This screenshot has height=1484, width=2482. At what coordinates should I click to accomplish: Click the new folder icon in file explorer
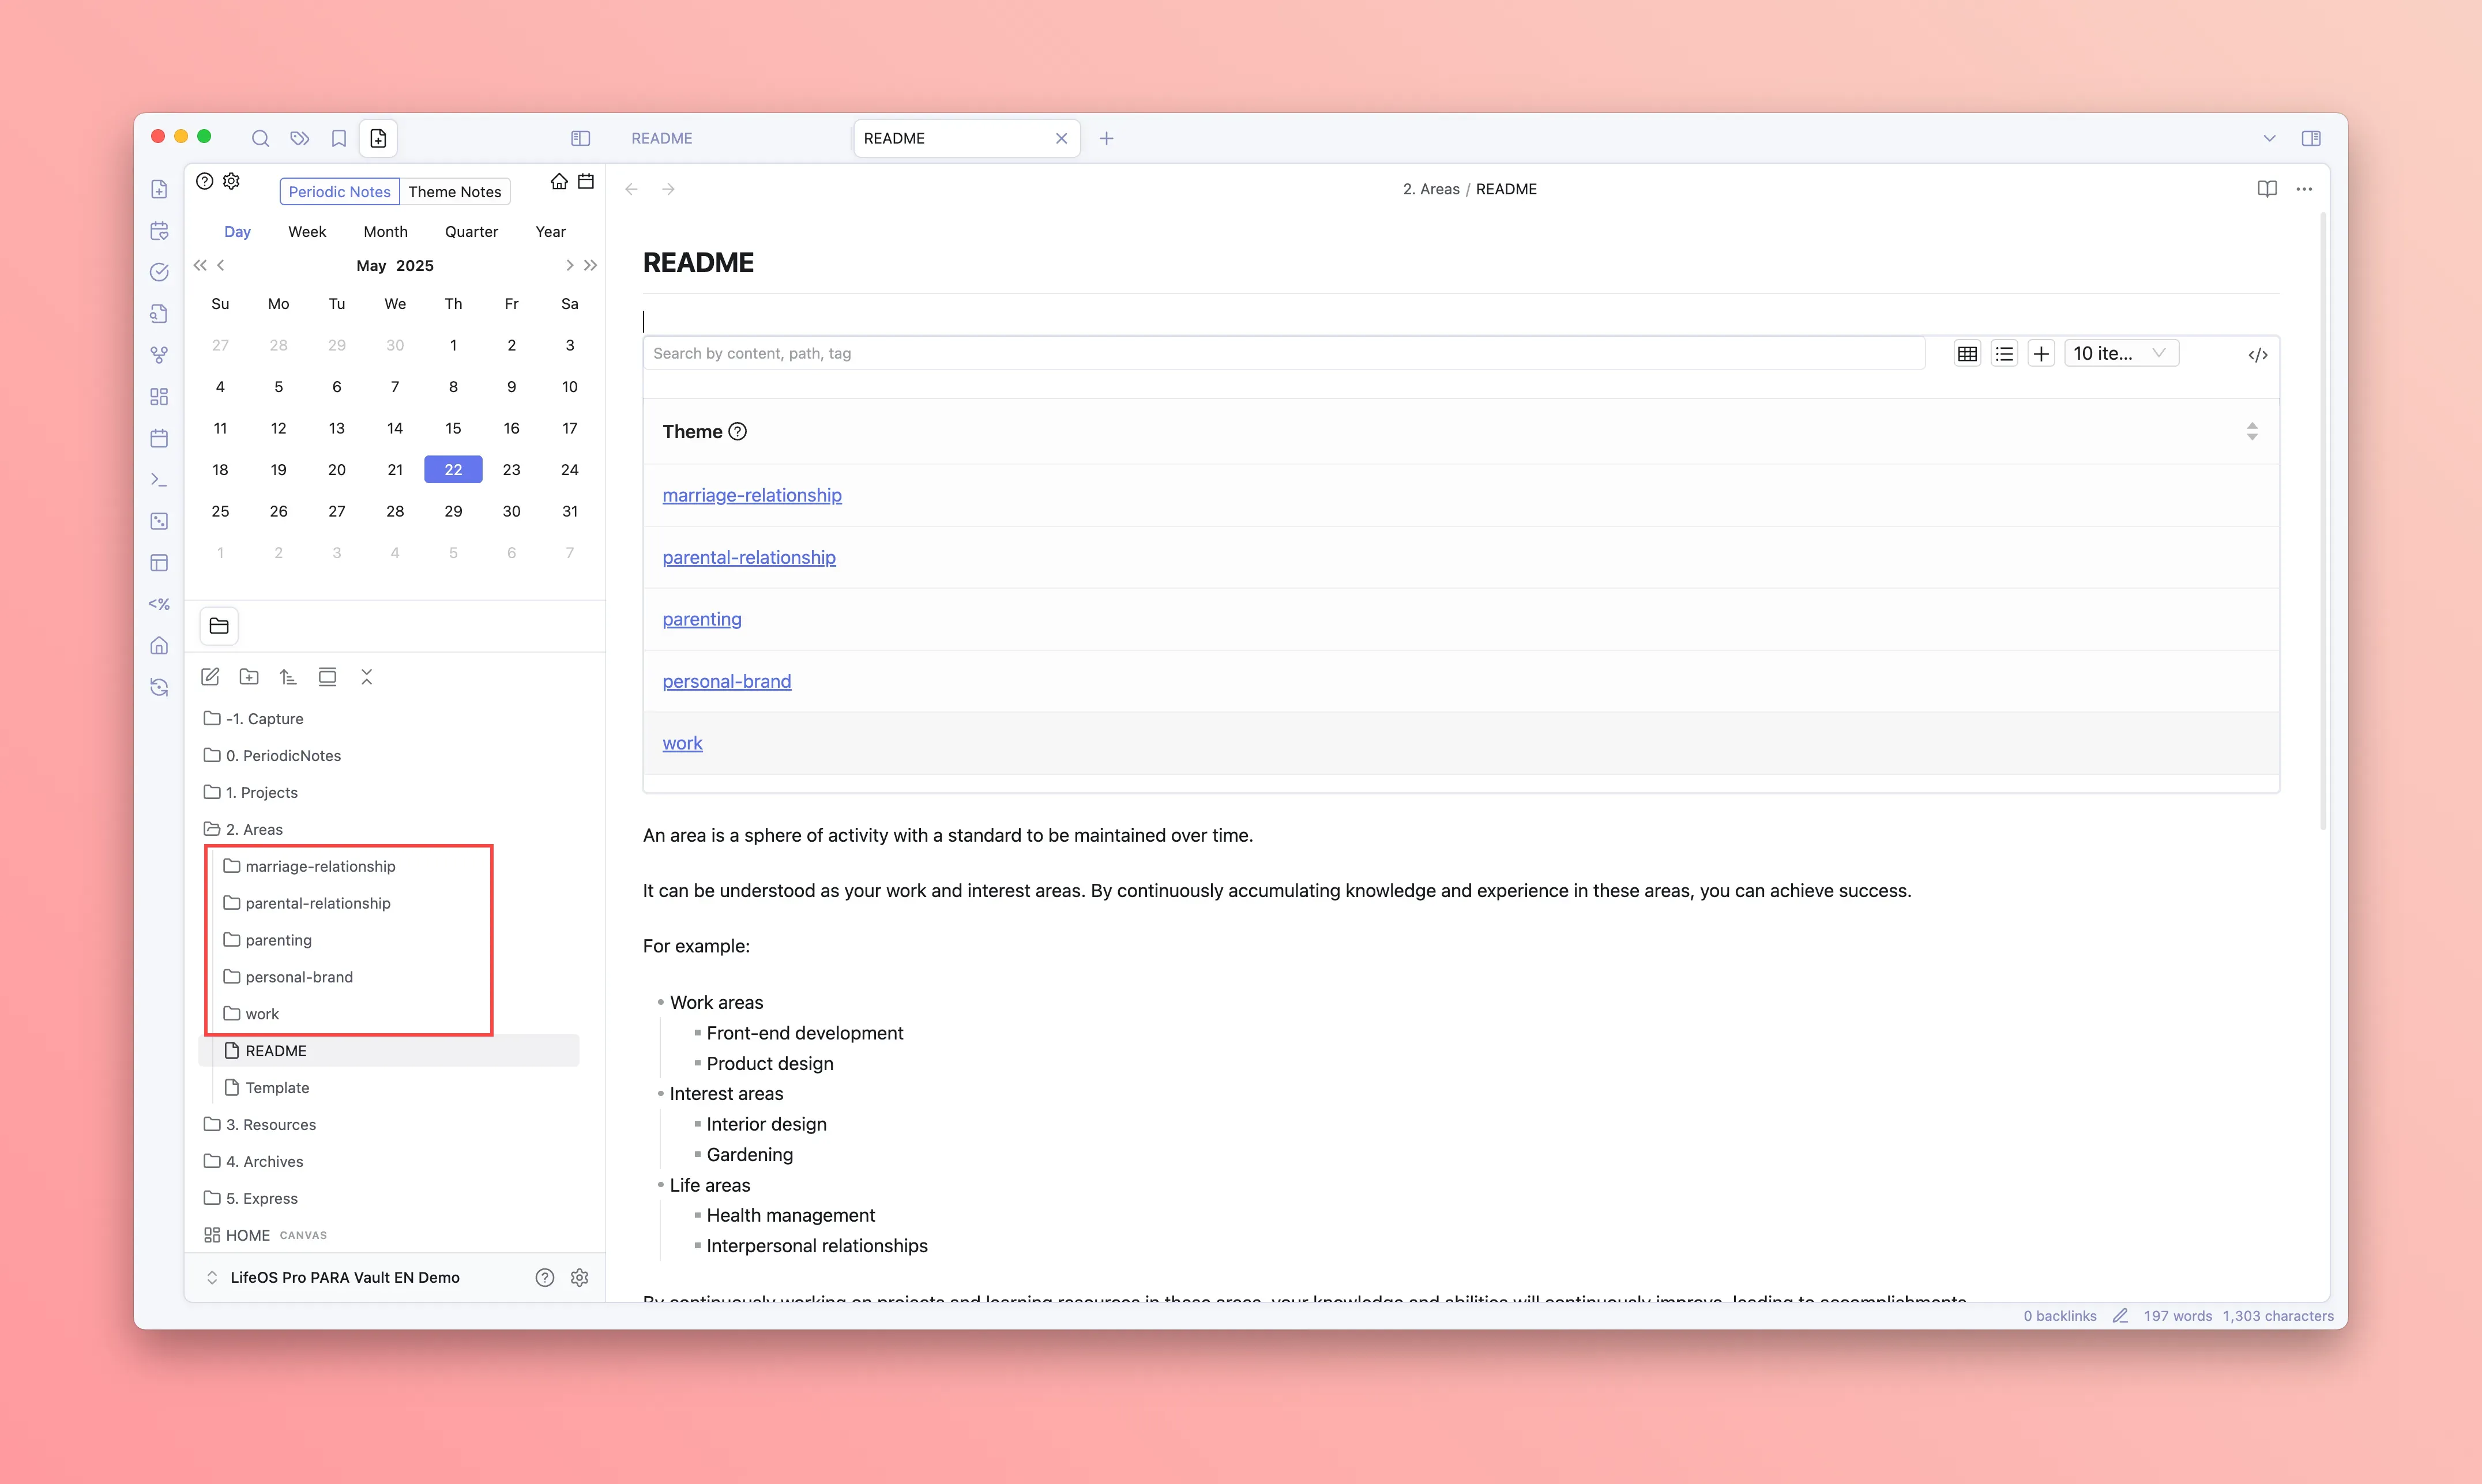[x=249, y=677]
